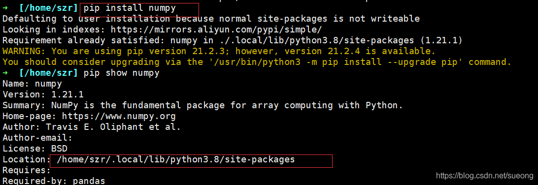Screen dimensions: 538x185
Task: Click the green arrow before 'pip show numpy'
Action: [5, 73]
